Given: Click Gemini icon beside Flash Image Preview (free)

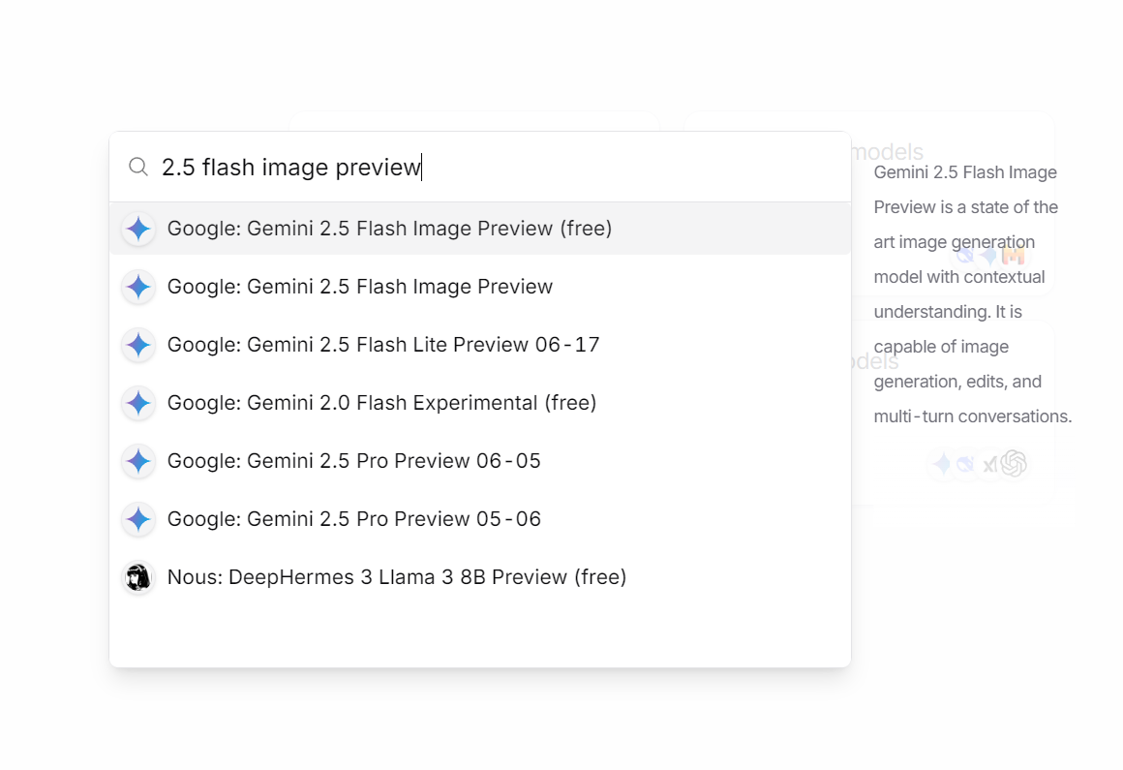Looking at the screenshot, I should coord(138,229).
